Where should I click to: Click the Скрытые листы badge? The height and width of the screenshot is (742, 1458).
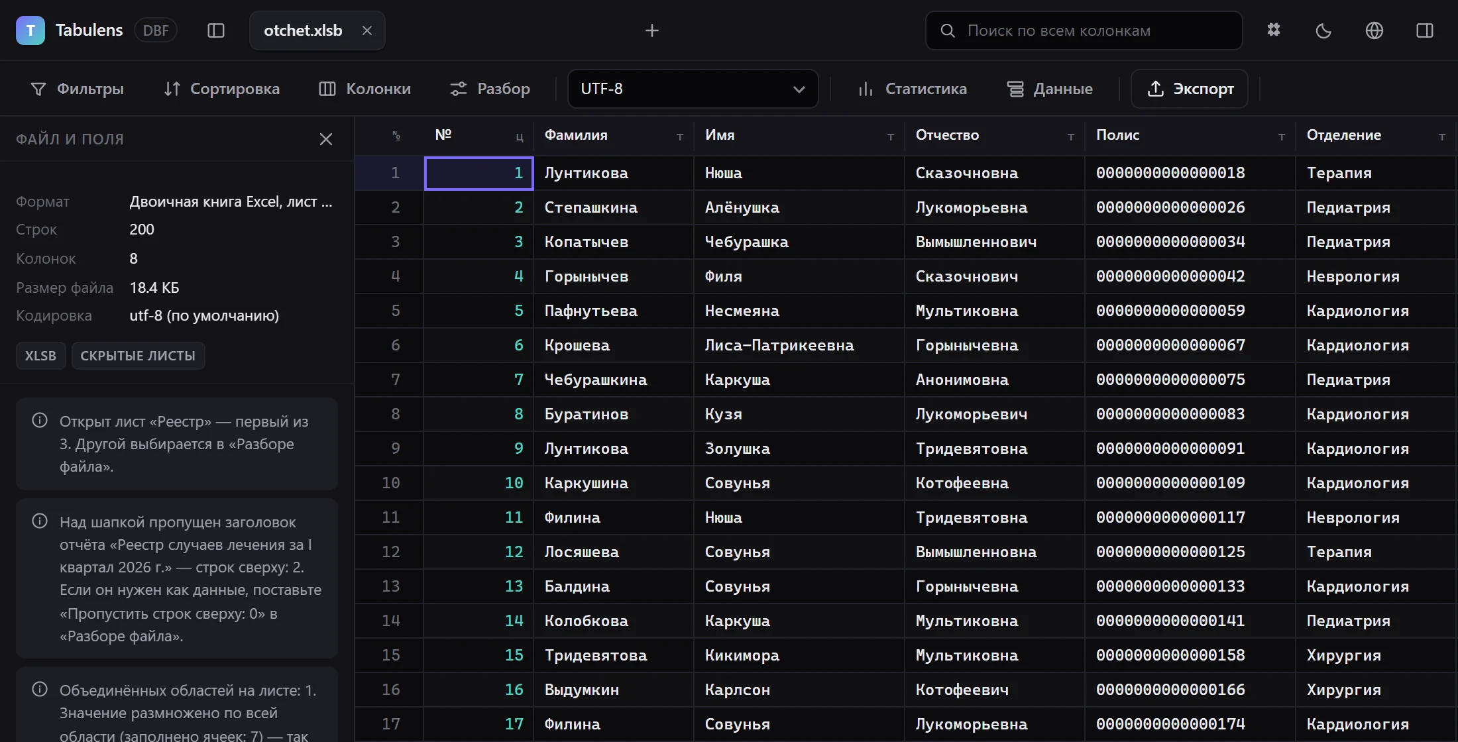pyautogui.click(x=138, y=356)
